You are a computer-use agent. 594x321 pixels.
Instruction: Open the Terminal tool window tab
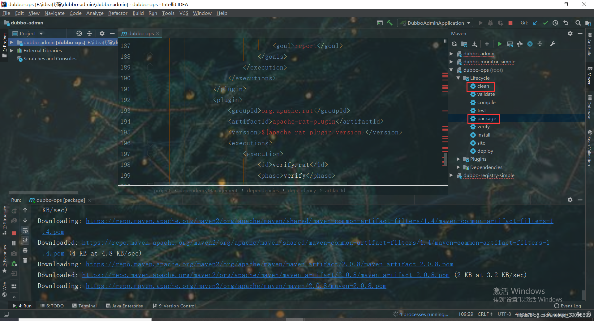pyautogui.click(x=84, y=306)
